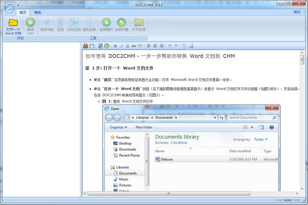Click the 打开一个 Word 文档 folder icon

click(13, 23)
